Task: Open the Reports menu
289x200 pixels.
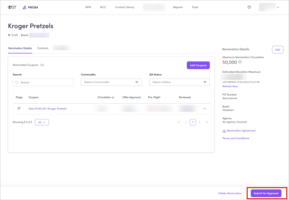Action: pyautogui.click(x=178, y=7)
